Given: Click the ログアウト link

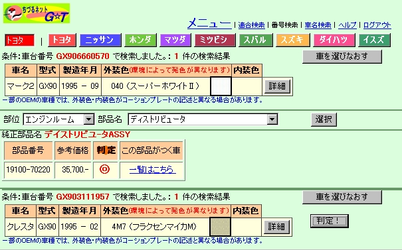Looking at the screenshot, I should tap(377, 25).
